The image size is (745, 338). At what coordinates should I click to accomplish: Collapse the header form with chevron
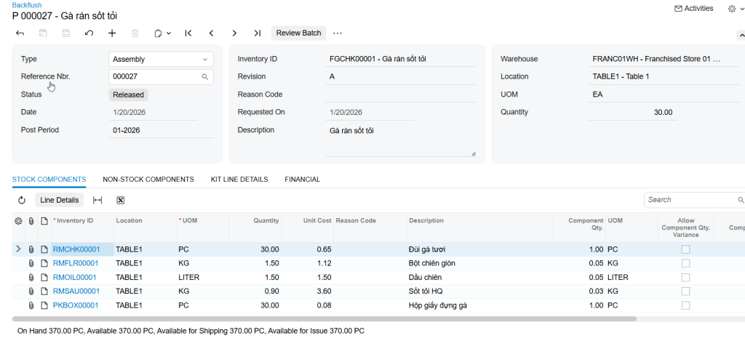[x=741, y=36]
